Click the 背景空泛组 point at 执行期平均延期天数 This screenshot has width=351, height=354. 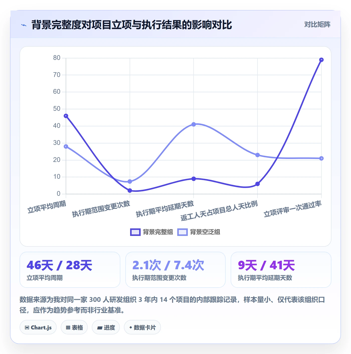tap(194, 124)
